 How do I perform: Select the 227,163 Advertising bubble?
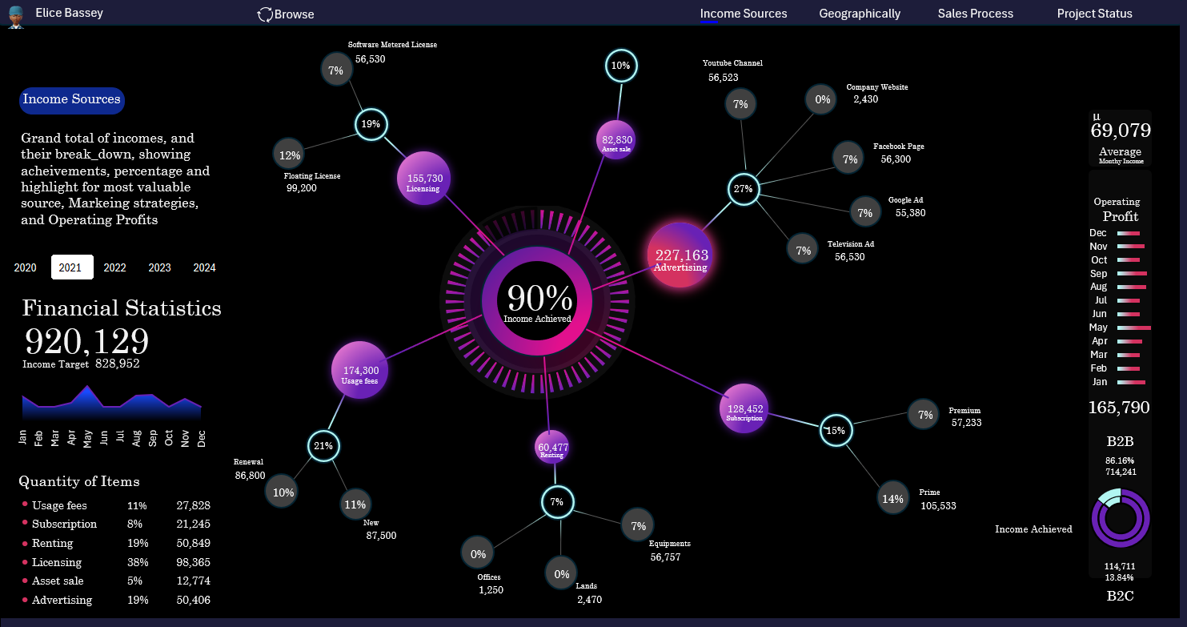[x=680, y=255]
